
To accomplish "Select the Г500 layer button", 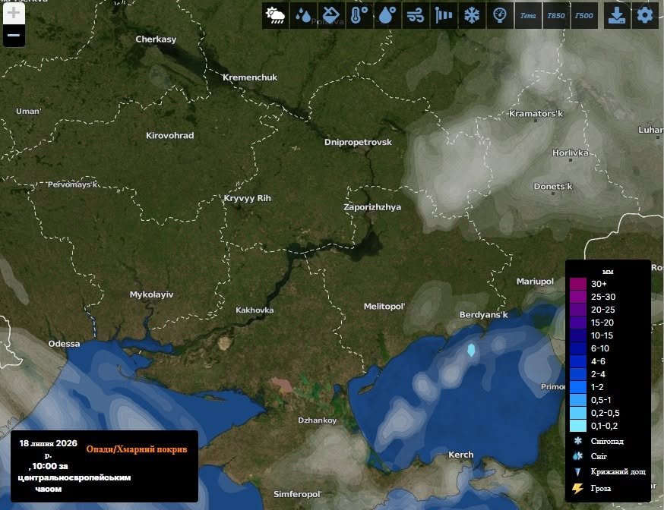I will pyautogui.click(x=584, y=16).
